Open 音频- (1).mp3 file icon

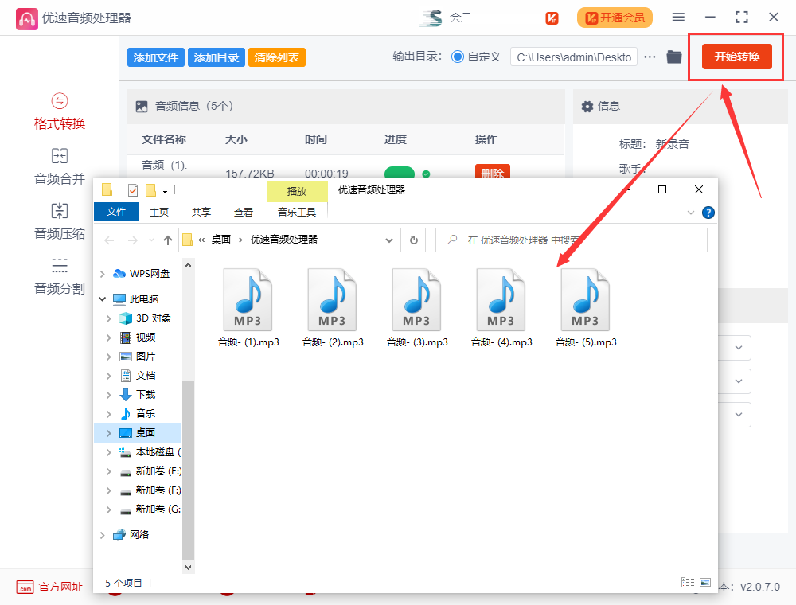(248, 299)
